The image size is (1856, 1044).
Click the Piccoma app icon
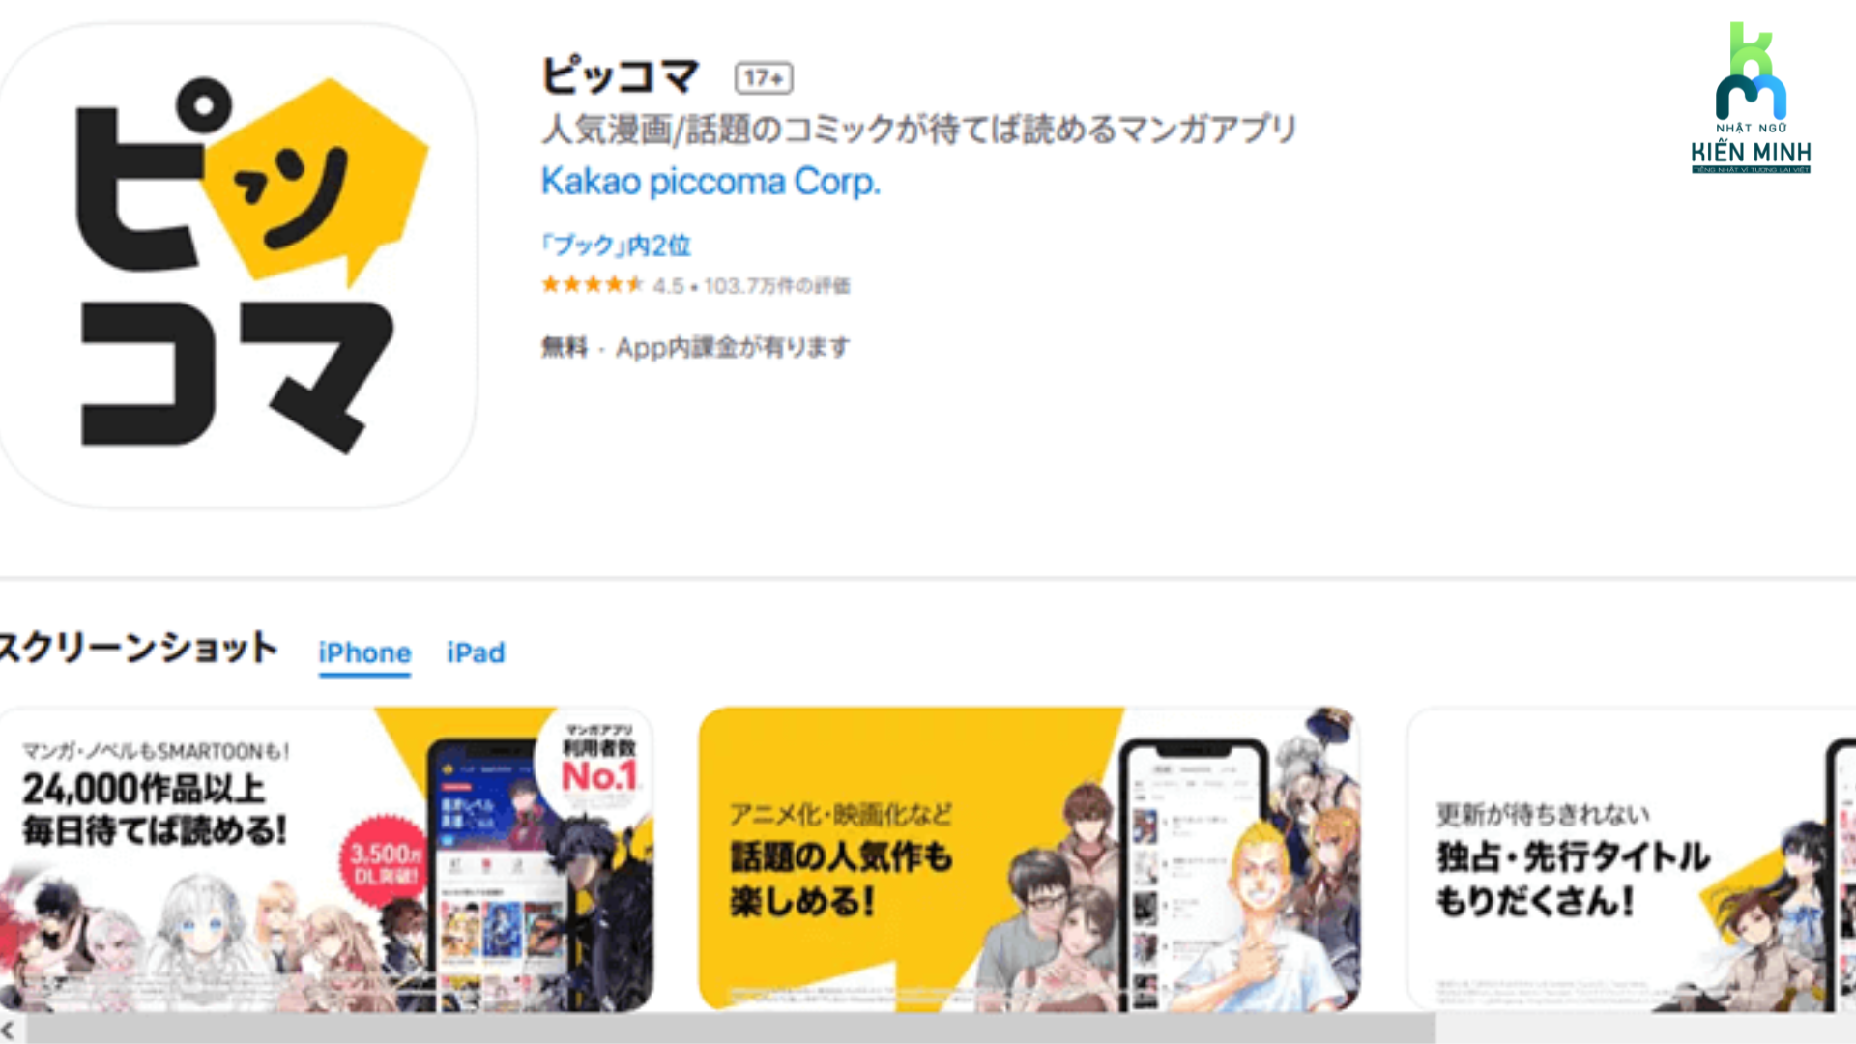(237, 266)
